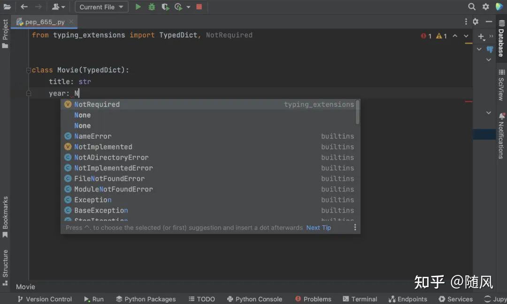Open the Run tool window
The height and width of the screenshot is (304, 507).
[94, 299]
